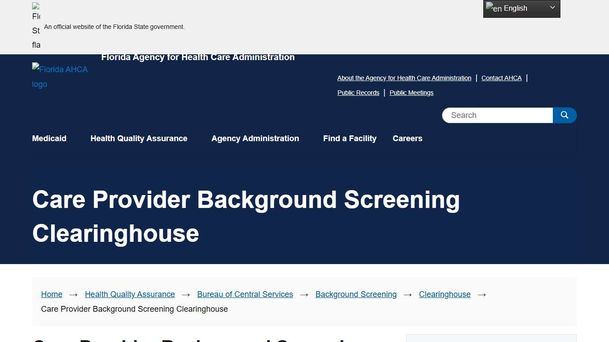
Task: Click Home in the breadcrumb
Action: [x=51, y=294]
